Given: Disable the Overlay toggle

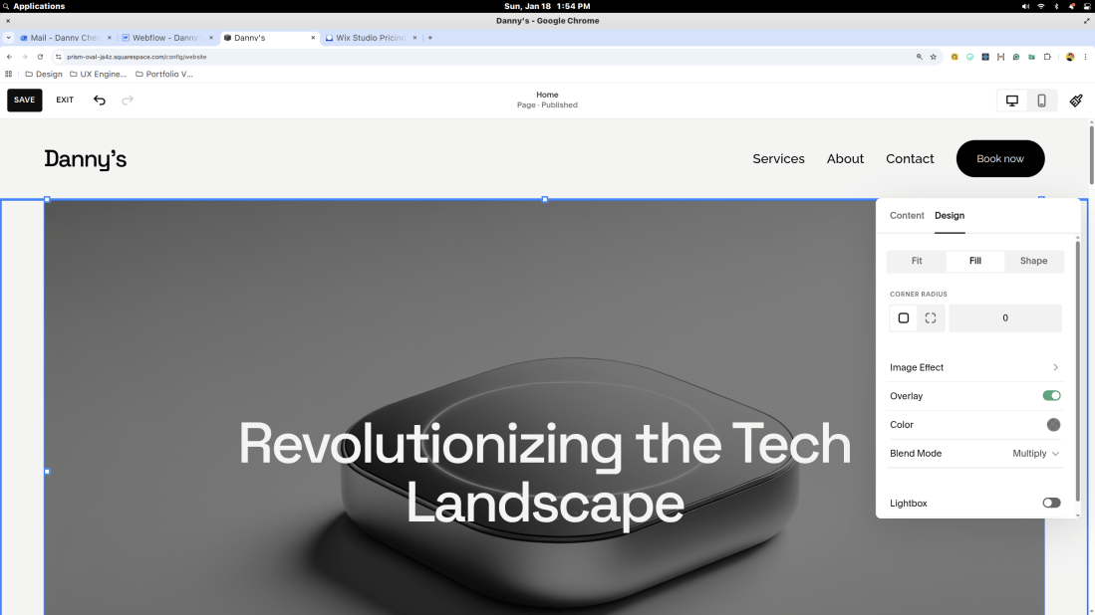Looking at the screenshot, I should tap(1051, 396).
